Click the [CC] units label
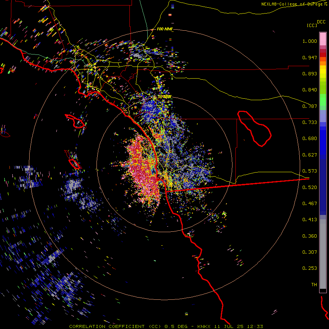The image size is (329, 329). point(312,25)
